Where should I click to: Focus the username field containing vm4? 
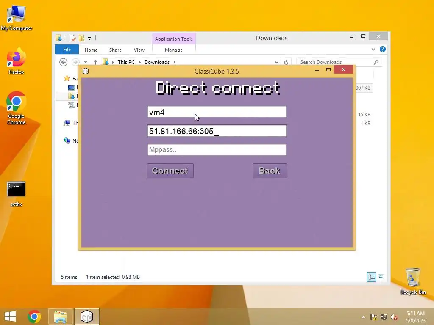pos(217,112)
